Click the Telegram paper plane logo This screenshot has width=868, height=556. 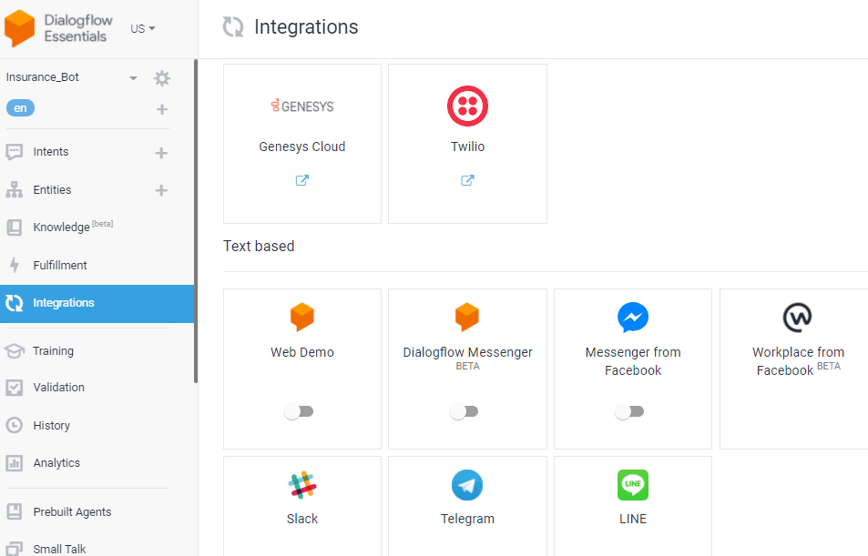(467, 485)
